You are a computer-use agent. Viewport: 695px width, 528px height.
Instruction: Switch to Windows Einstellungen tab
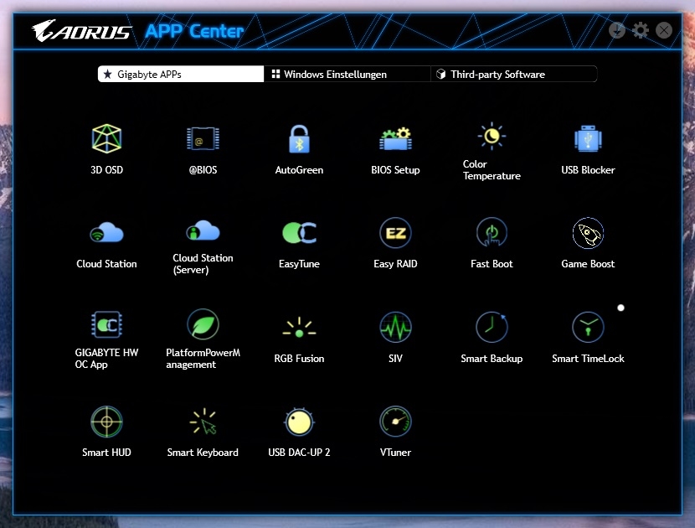(347, 74)
